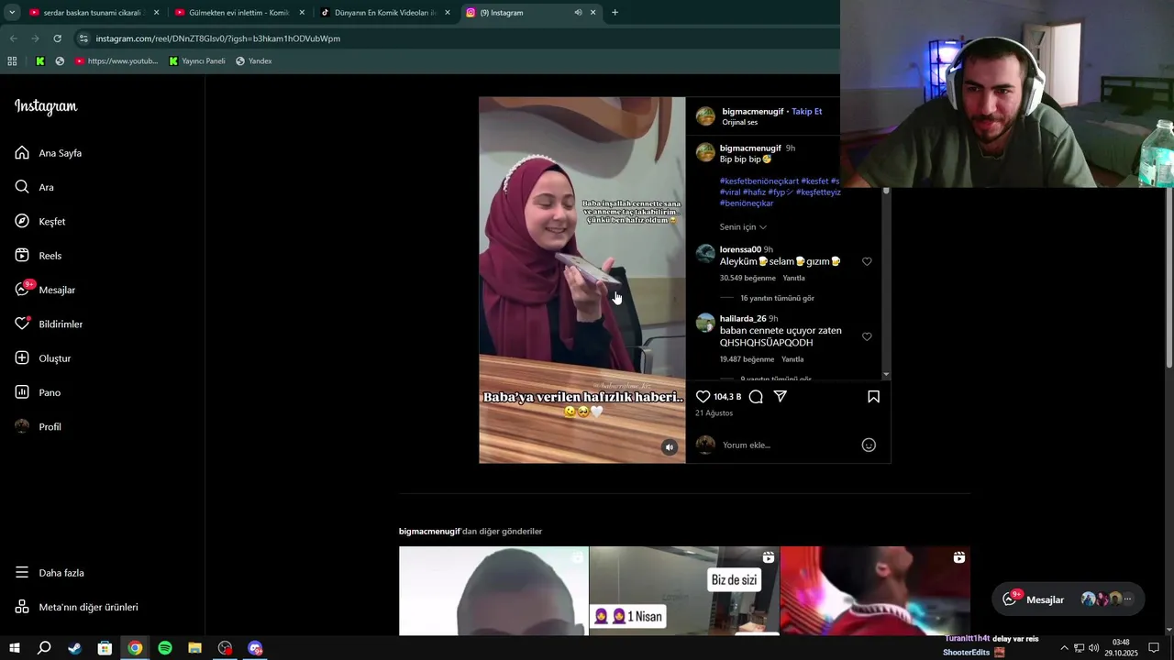Click the Instagram logo
1174x660 pixels.
[x=46, y=107]
